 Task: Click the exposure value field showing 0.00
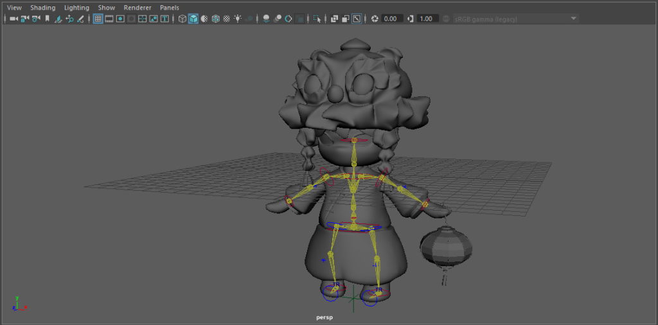pyautogui.click(x=391, y=19)
